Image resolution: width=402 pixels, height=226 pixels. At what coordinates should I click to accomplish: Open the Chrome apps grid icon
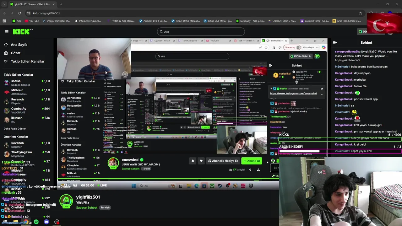(x=4, y=21)
